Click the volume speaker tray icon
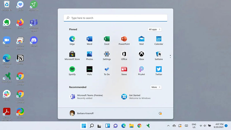Screen dimensions: 231x130 pyautogui.click(x=205, y=126)
